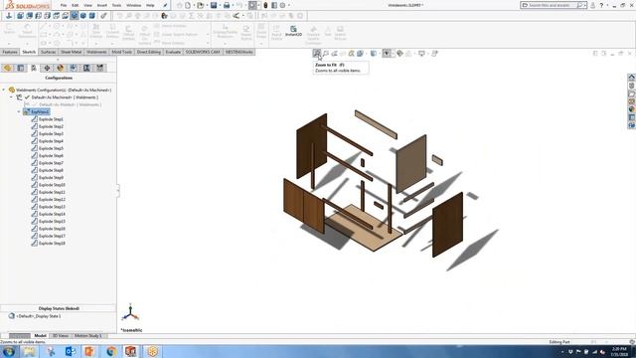Collapse the Weldments Configuration(s) root node
Screen dimensions: 636x358
pos(4,89)
